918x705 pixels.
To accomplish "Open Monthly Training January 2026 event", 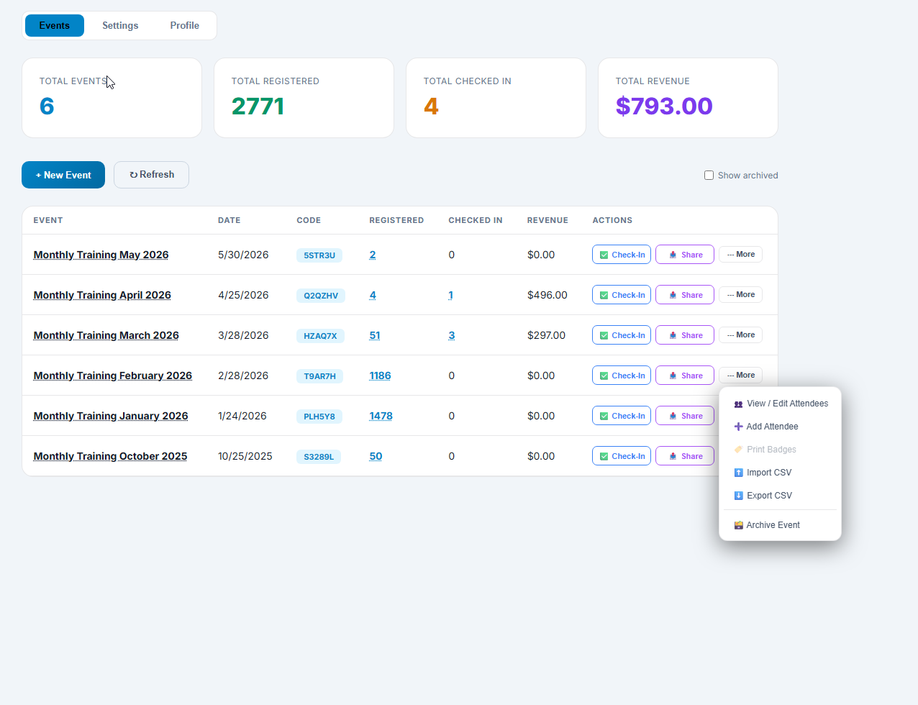I will (x=111, y=416).
